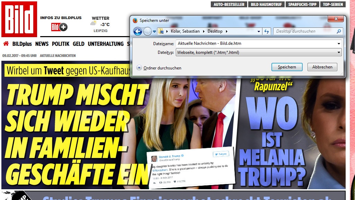Click the refresh icon beside address path
Screen dimensions: 355x200
point(267,31)
